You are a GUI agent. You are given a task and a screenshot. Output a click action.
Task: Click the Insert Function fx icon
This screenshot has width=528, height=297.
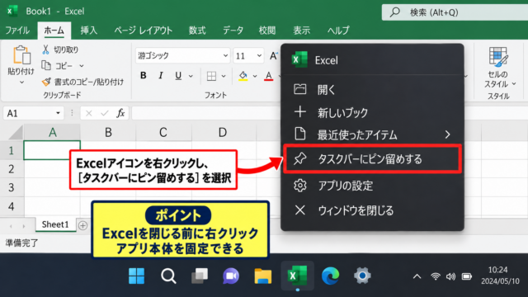tap(120, 113)
